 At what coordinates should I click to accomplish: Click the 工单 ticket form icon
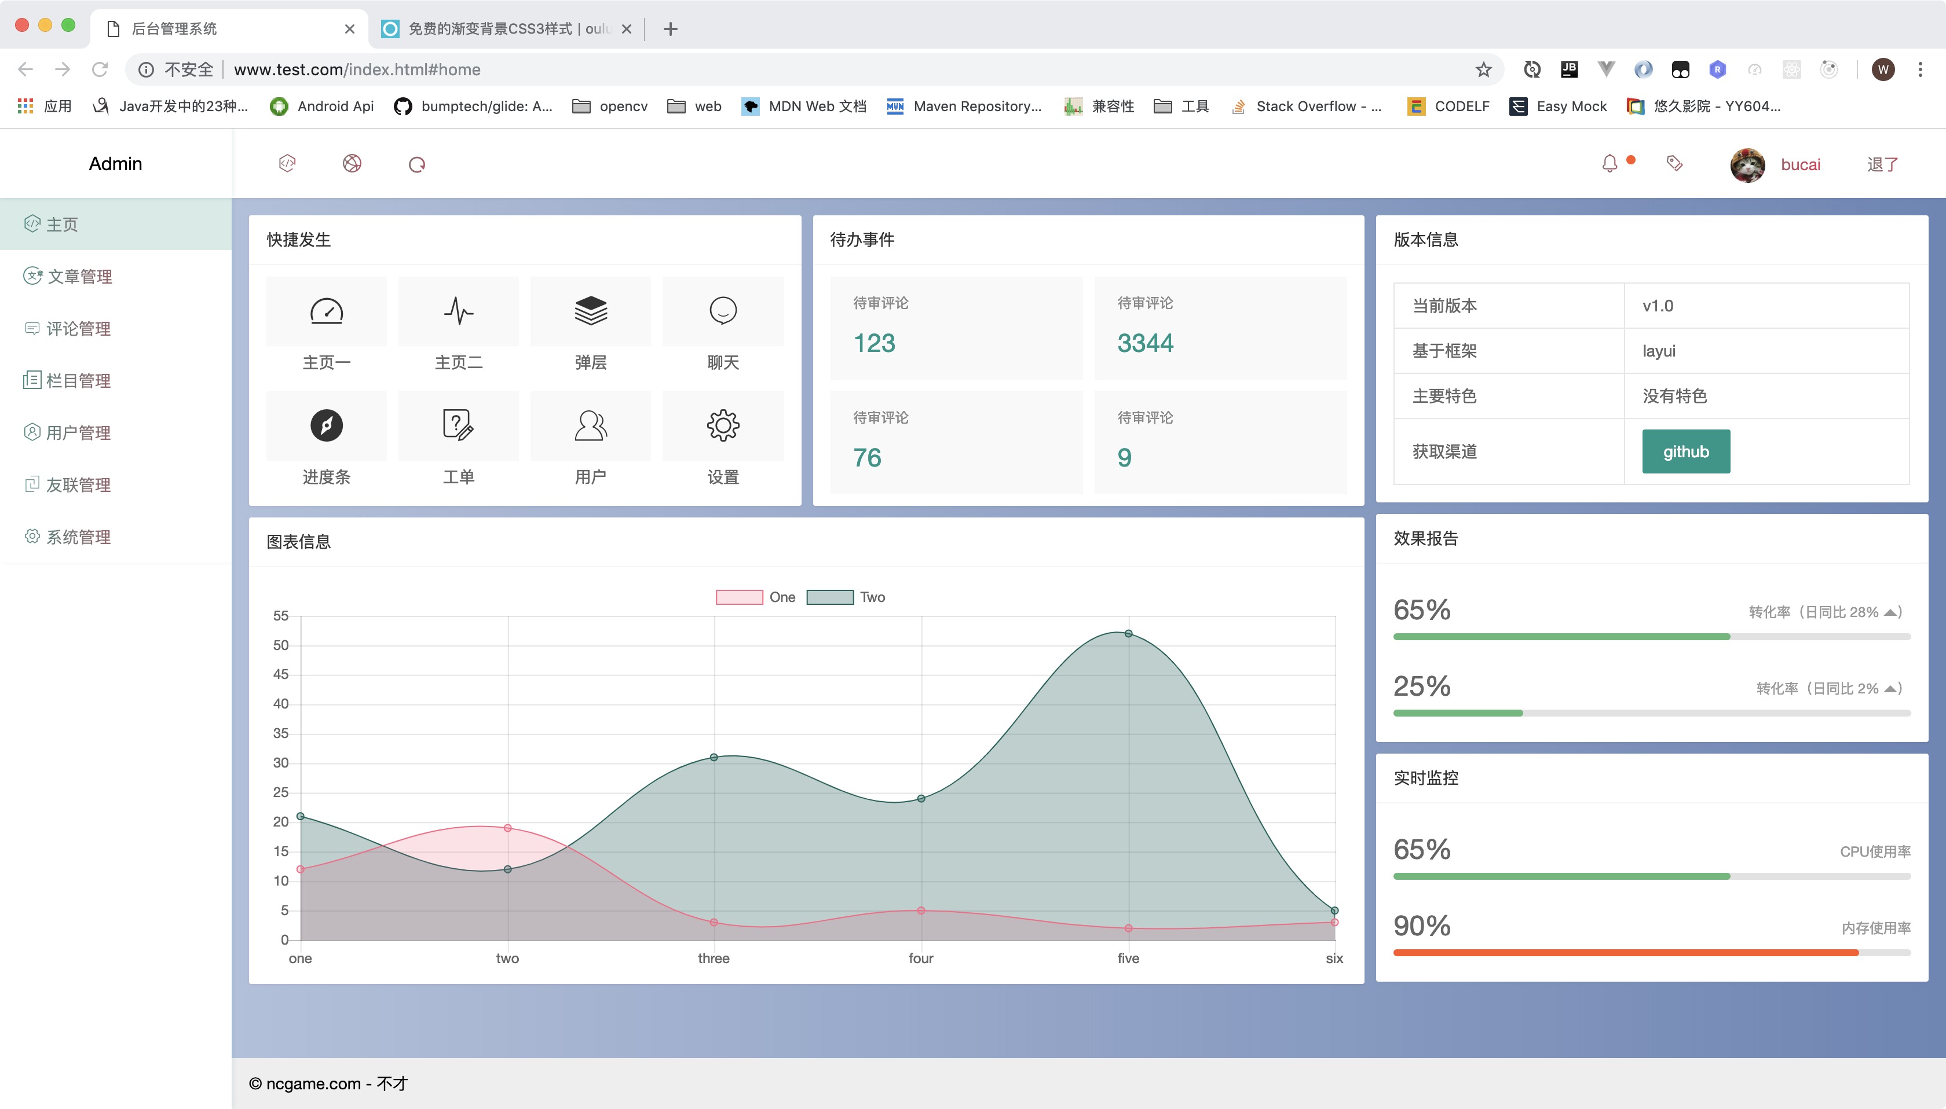coord(458,425)
